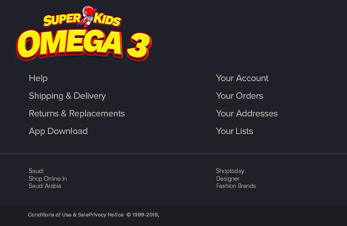Open Returns & Replacements
The image size is (347, 226).
click(x=77, y=113)
